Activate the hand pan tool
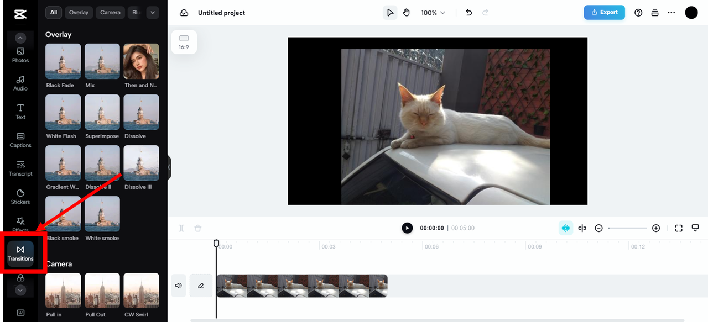 tap(407, 13)
